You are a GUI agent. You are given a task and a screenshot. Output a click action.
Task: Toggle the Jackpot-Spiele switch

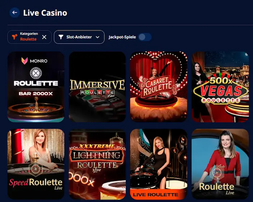tap(145, 37)
